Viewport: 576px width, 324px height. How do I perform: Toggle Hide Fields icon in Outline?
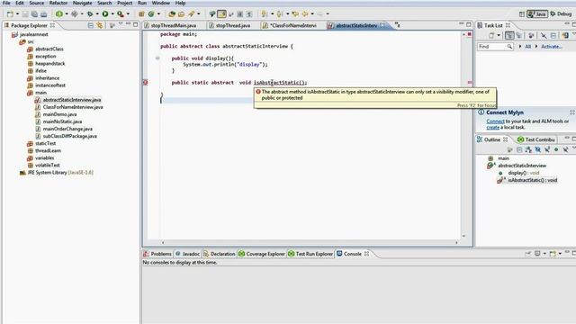coord(538,149)
